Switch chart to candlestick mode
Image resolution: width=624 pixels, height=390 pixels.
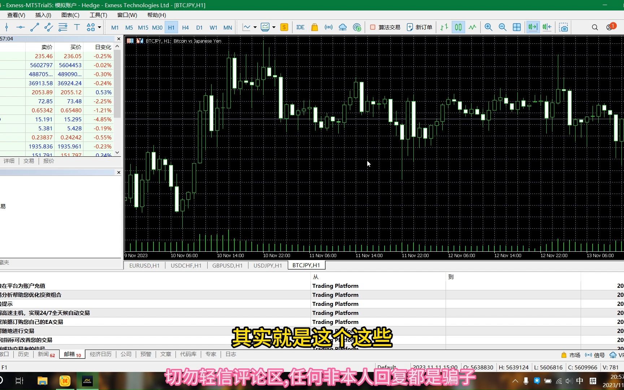click(x=458, y=27)
